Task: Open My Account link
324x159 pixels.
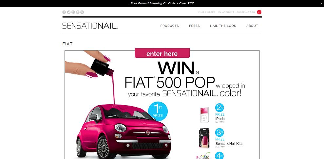Action: click(226, 12)
